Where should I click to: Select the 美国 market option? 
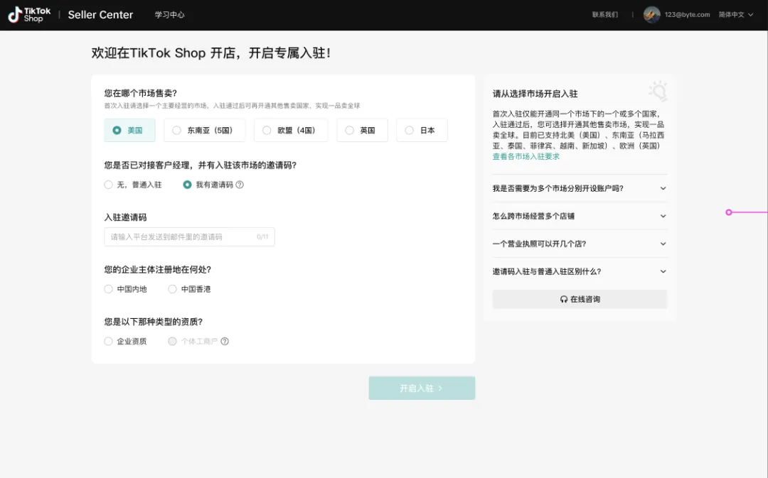click(x=130, y=130)
